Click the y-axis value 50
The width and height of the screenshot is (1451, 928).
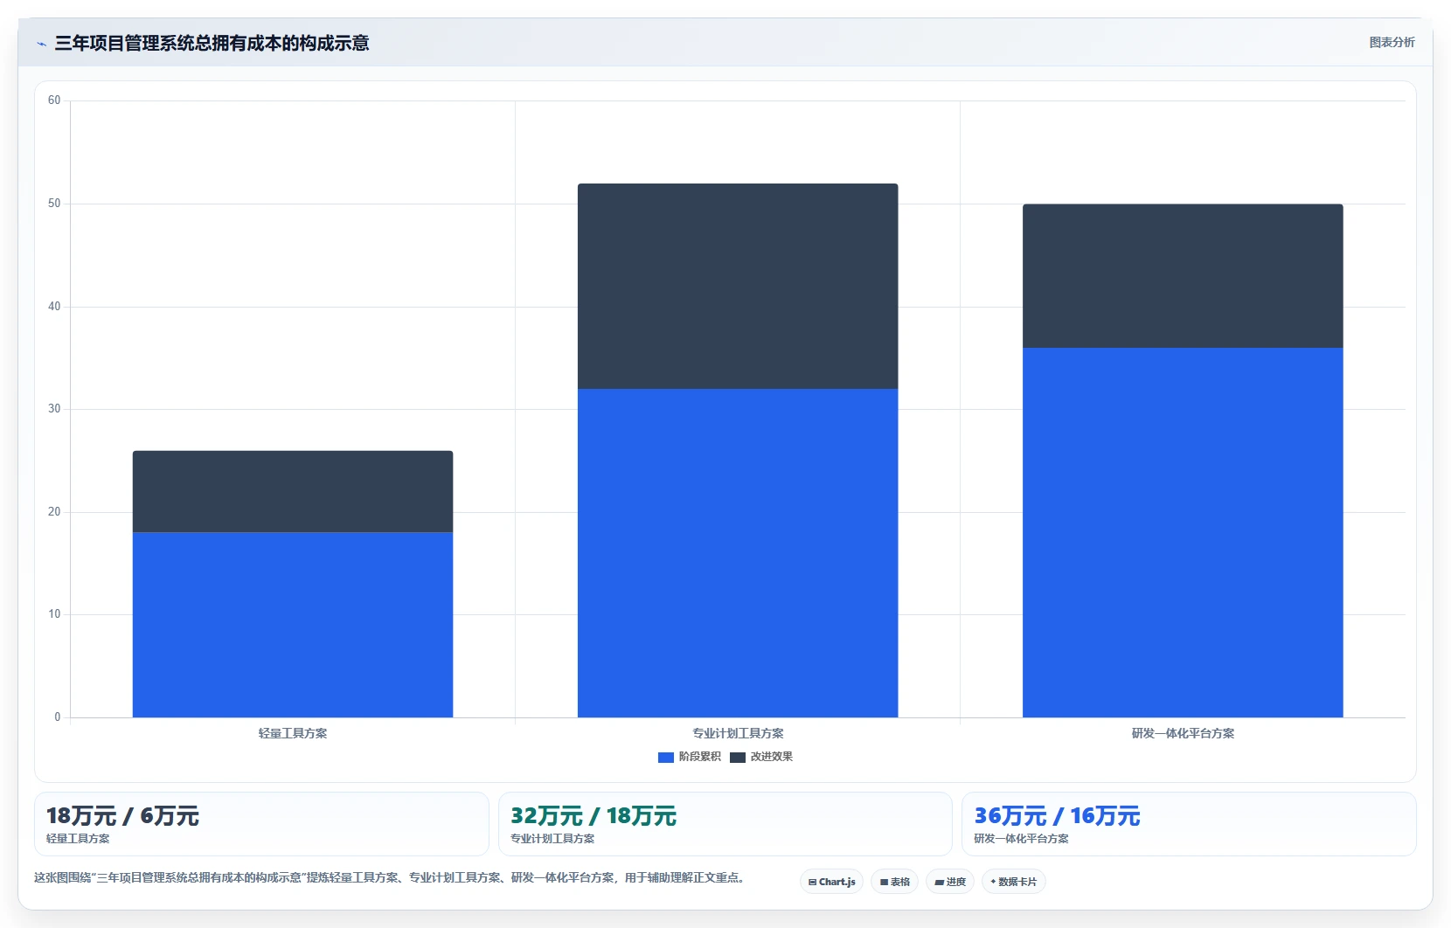coord(54,204)
